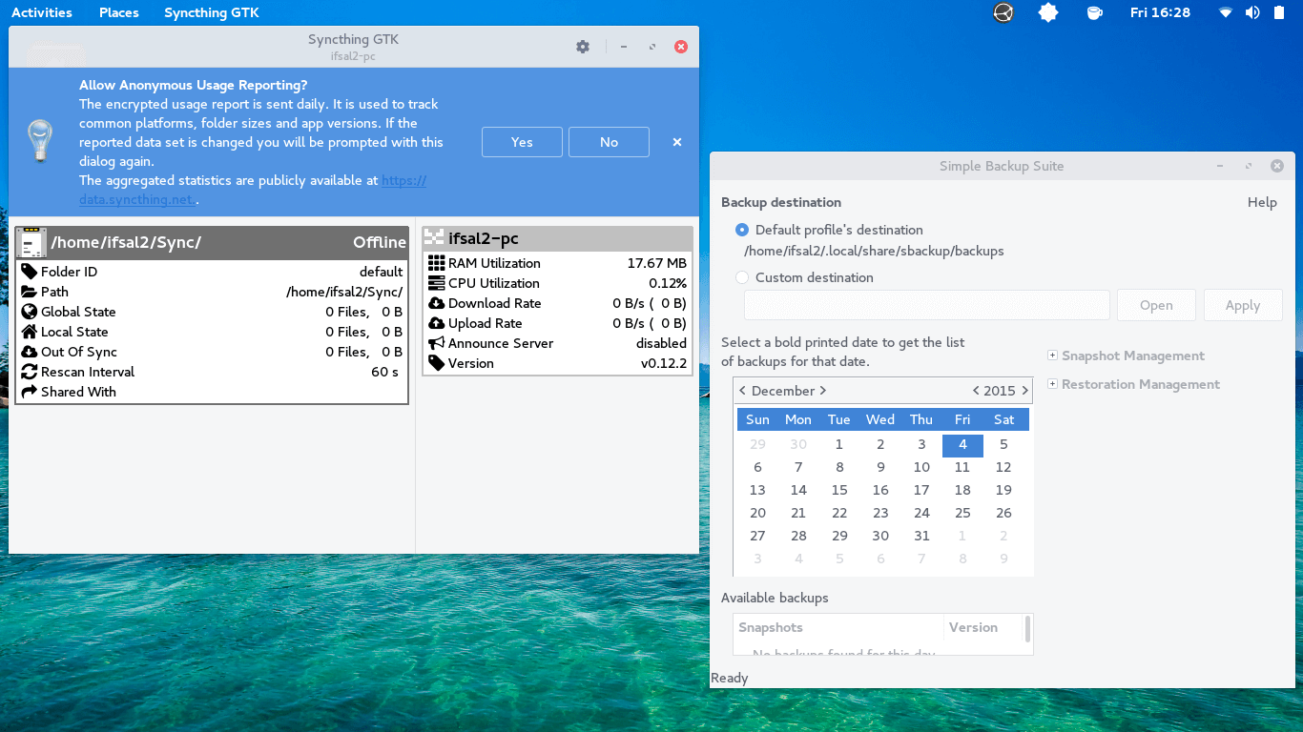Image resolution: width=1303 pixels, height=732 pixels.
Task: Open the volume indicator in top bar
Action: click(1252, 12)
